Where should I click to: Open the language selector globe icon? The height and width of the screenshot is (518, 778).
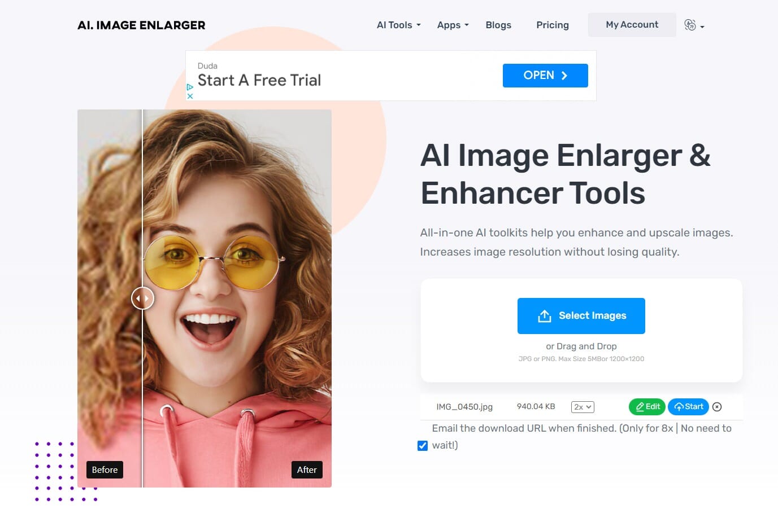tap(689, 25)
